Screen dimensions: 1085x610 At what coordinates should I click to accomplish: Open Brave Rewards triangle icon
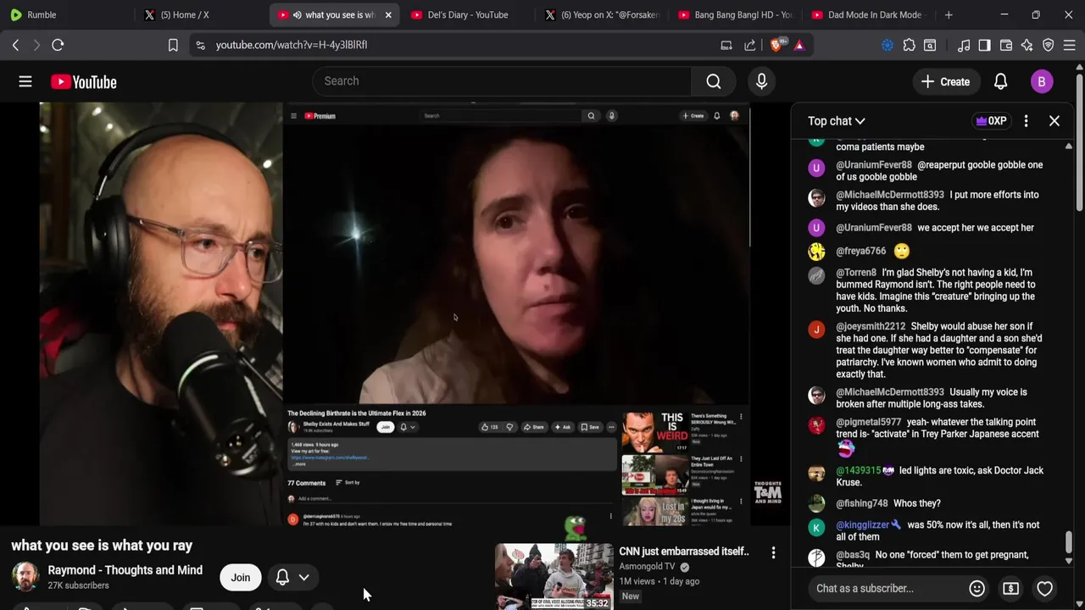pyautogui.click(x=799, y=45)
